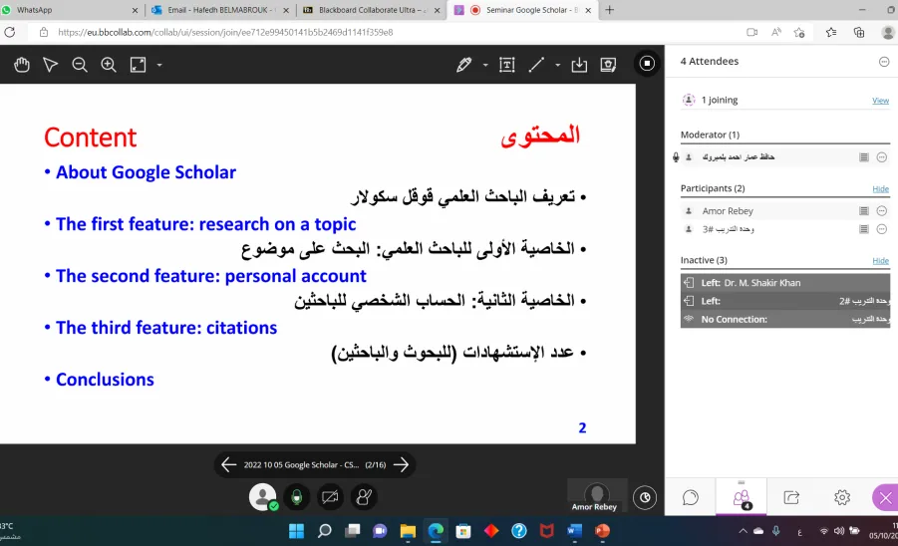Switch to the Attendees panel tab

click(742, 497)
